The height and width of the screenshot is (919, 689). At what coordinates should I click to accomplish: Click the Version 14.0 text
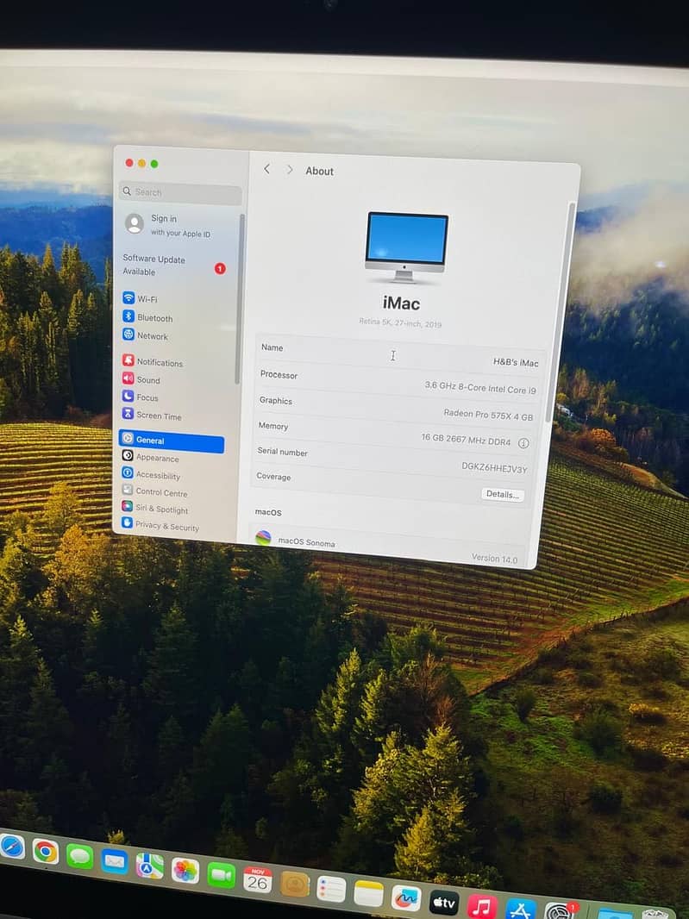pos(494,559)
